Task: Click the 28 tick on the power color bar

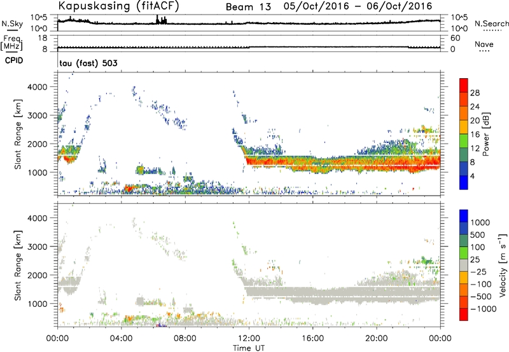Action: [x=475, y=93]
